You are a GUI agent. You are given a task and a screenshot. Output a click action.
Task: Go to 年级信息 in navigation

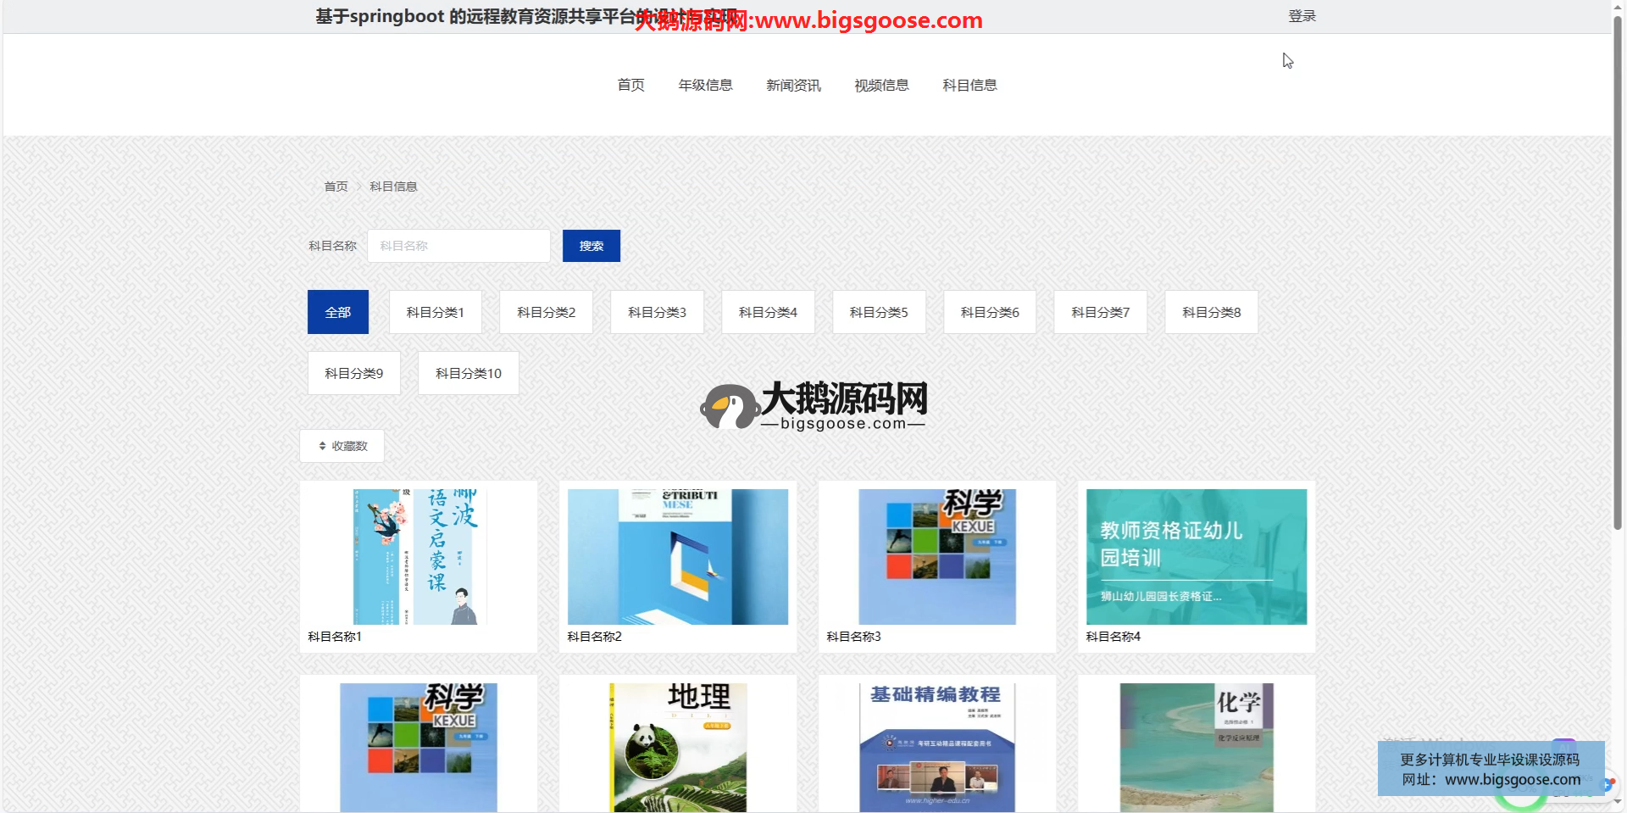click(705, 85)
